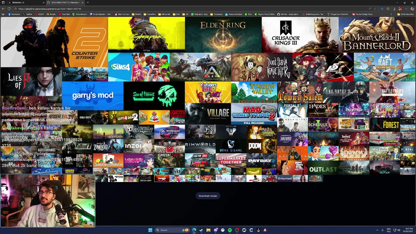Screen dimensions: 416x234
Task: Go back using browser back arrow
Action: pyautogui.click(x=3, y=9)
